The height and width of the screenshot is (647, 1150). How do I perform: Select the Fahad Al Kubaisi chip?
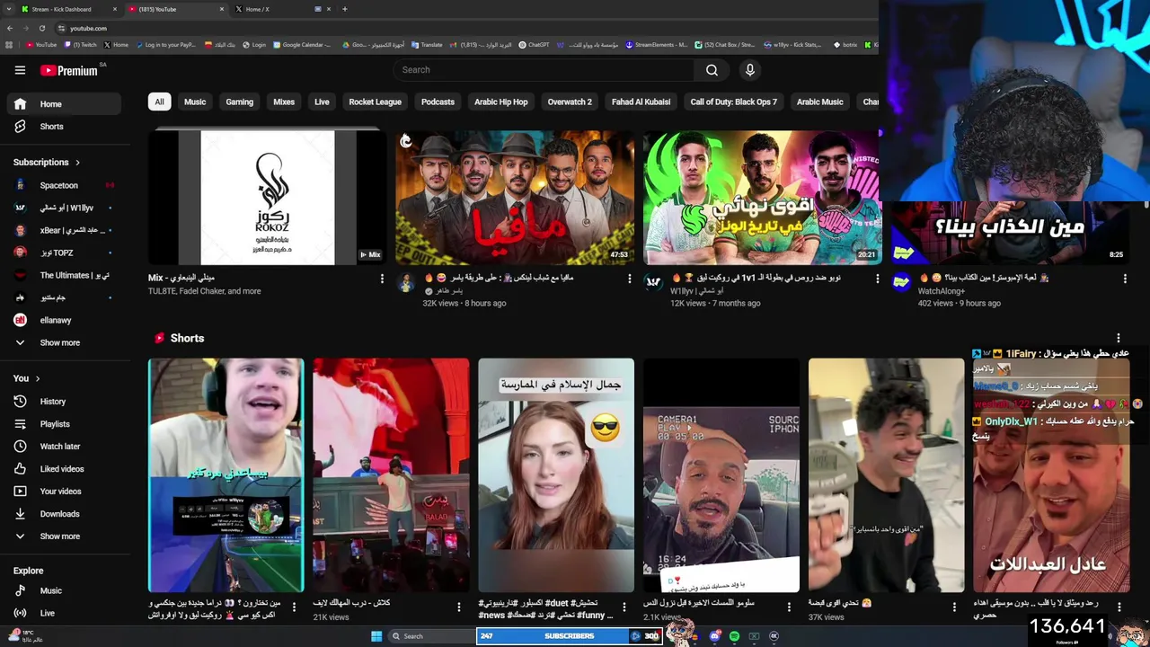point(641,102)
